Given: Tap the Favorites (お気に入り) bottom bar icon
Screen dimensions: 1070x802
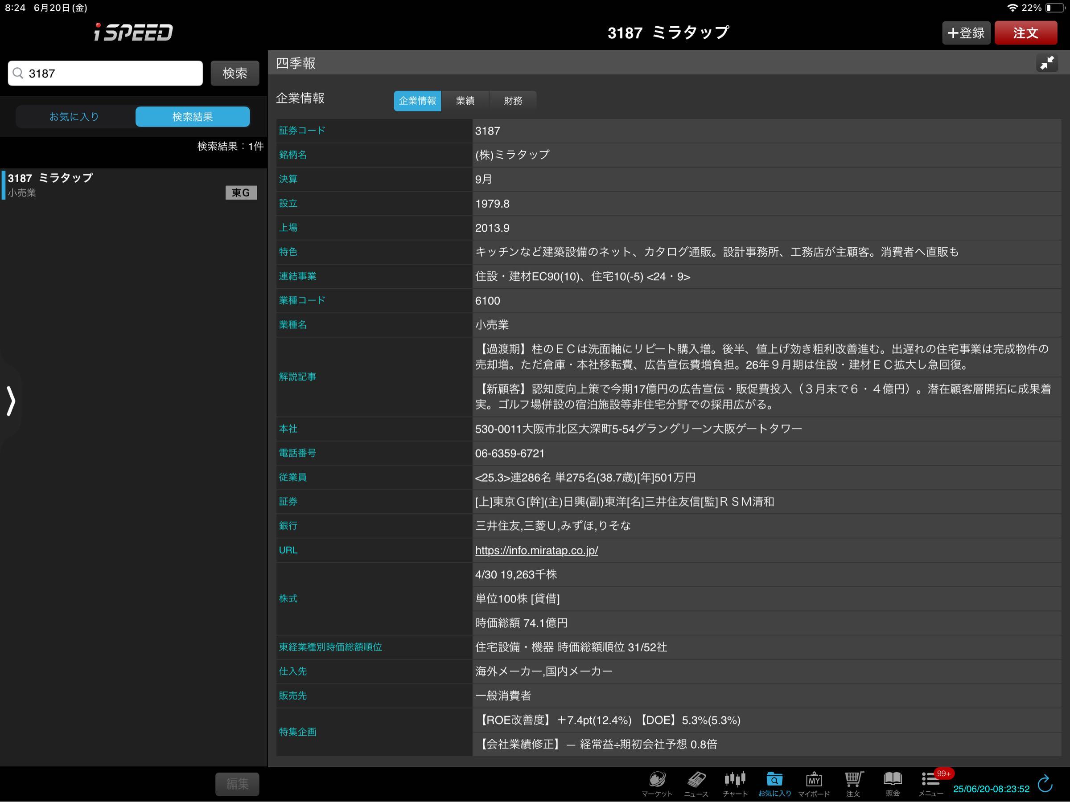Looking at the screenshot, I should pos(774,783).
